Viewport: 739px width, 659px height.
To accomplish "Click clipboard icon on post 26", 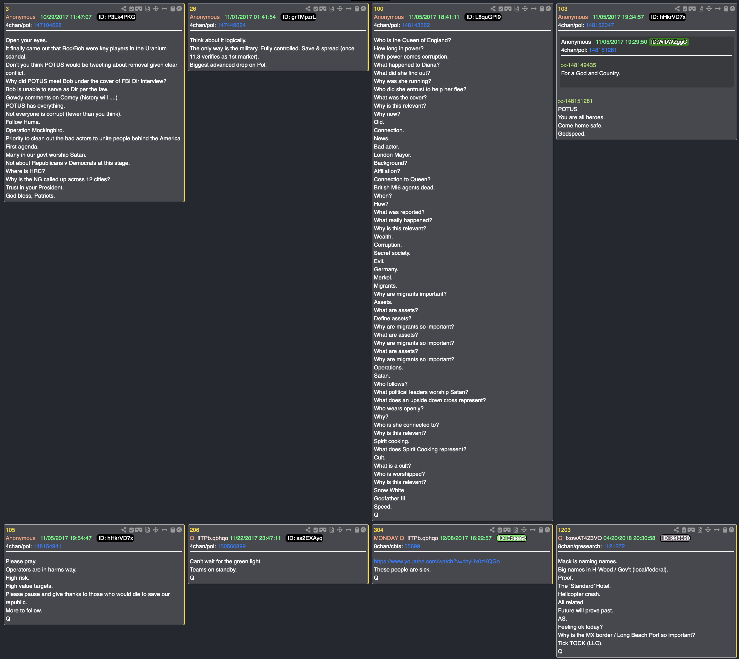I will 357,9.
